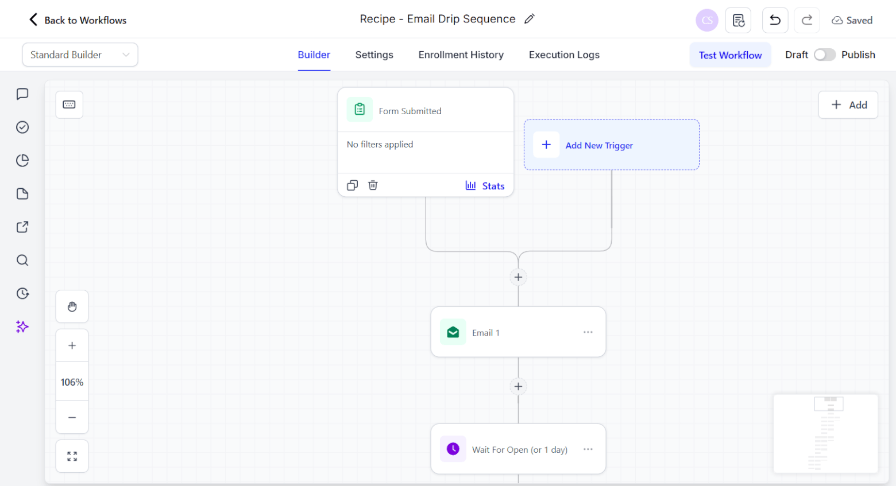The image size is (896, 486).
Task: Click the Test Workflow button
Action: [x=730, y=55]
